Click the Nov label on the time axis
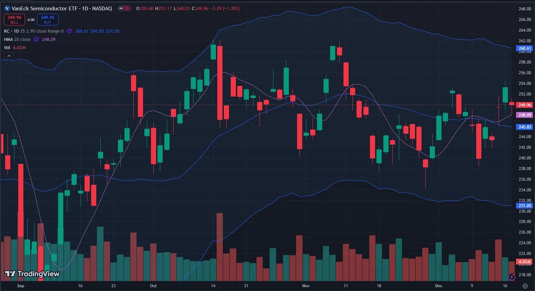The image size is (535, 291). [x=306, y=286]
